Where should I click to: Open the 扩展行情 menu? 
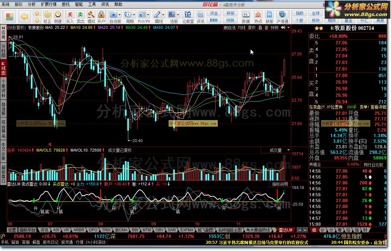[49, 5]
